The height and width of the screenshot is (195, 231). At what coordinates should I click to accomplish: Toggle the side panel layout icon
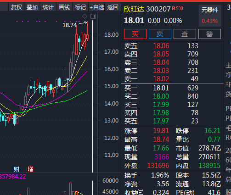(93, 16)
